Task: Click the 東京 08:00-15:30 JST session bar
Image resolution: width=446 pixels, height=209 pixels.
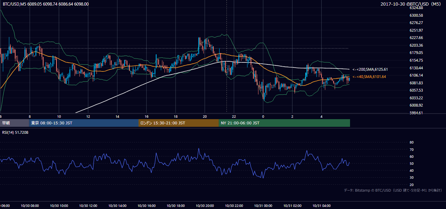Action: point(84,123)
